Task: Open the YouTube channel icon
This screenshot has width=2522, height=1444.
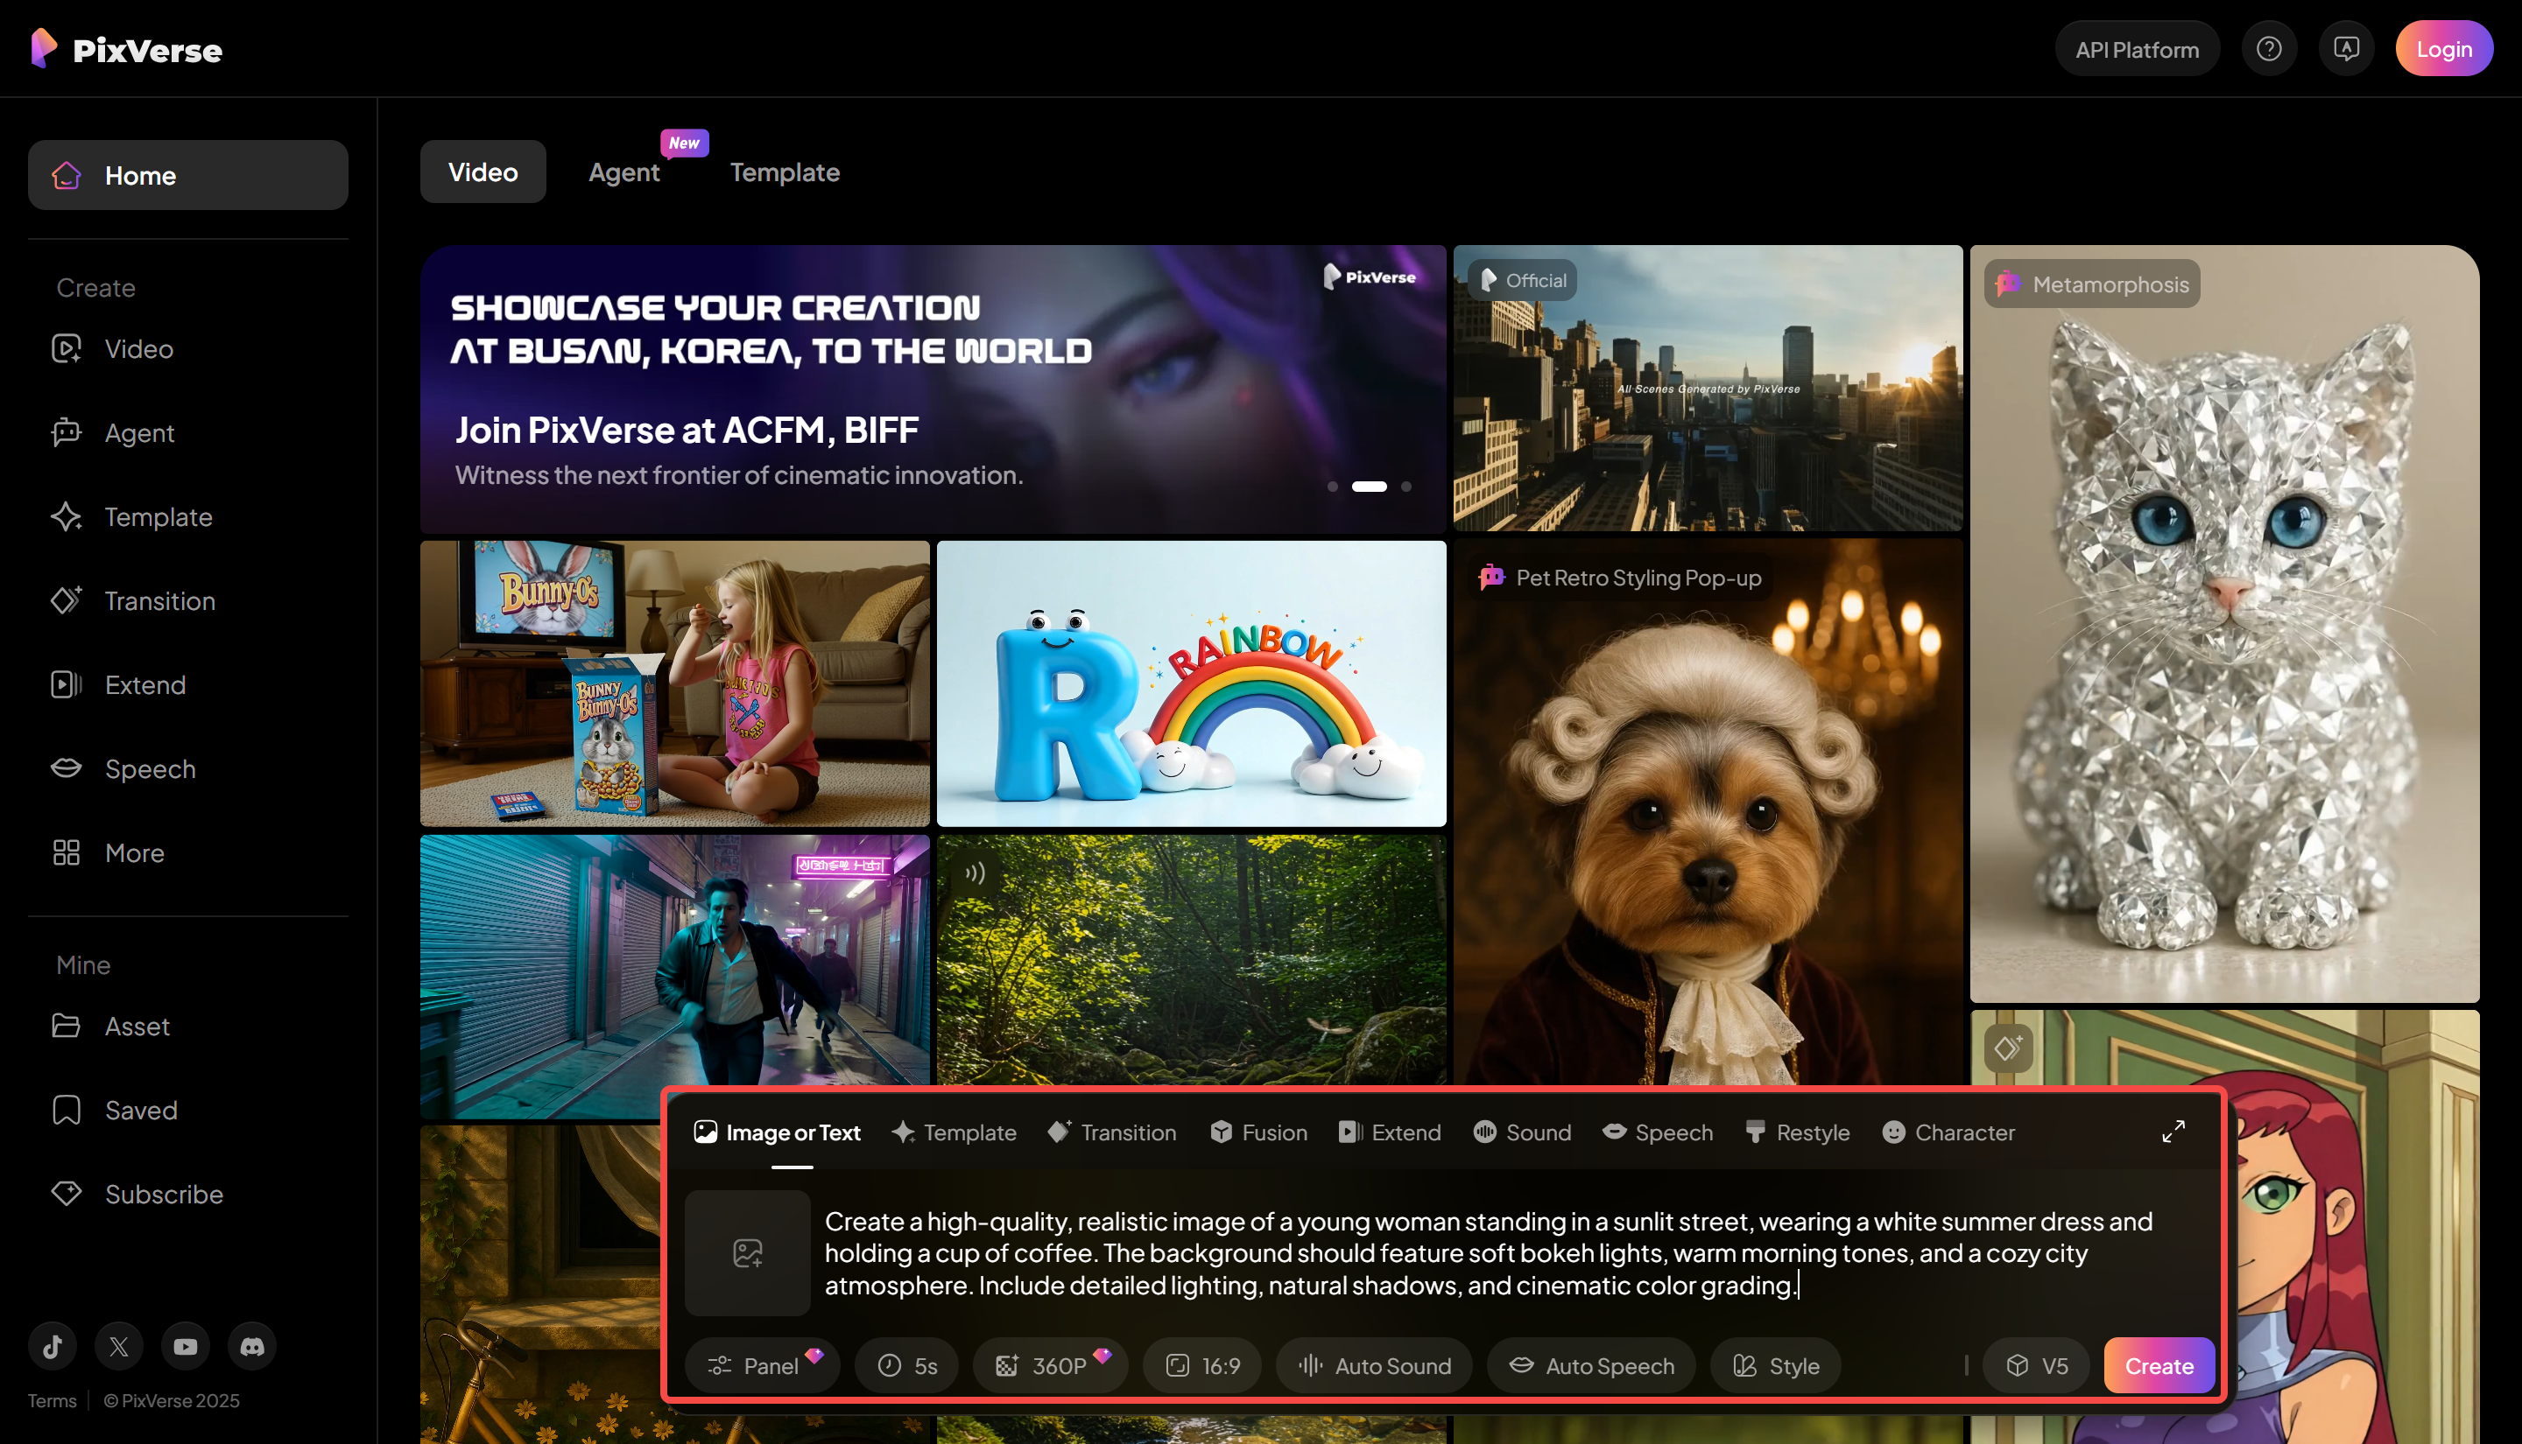Action: [x=185, y=1346]
